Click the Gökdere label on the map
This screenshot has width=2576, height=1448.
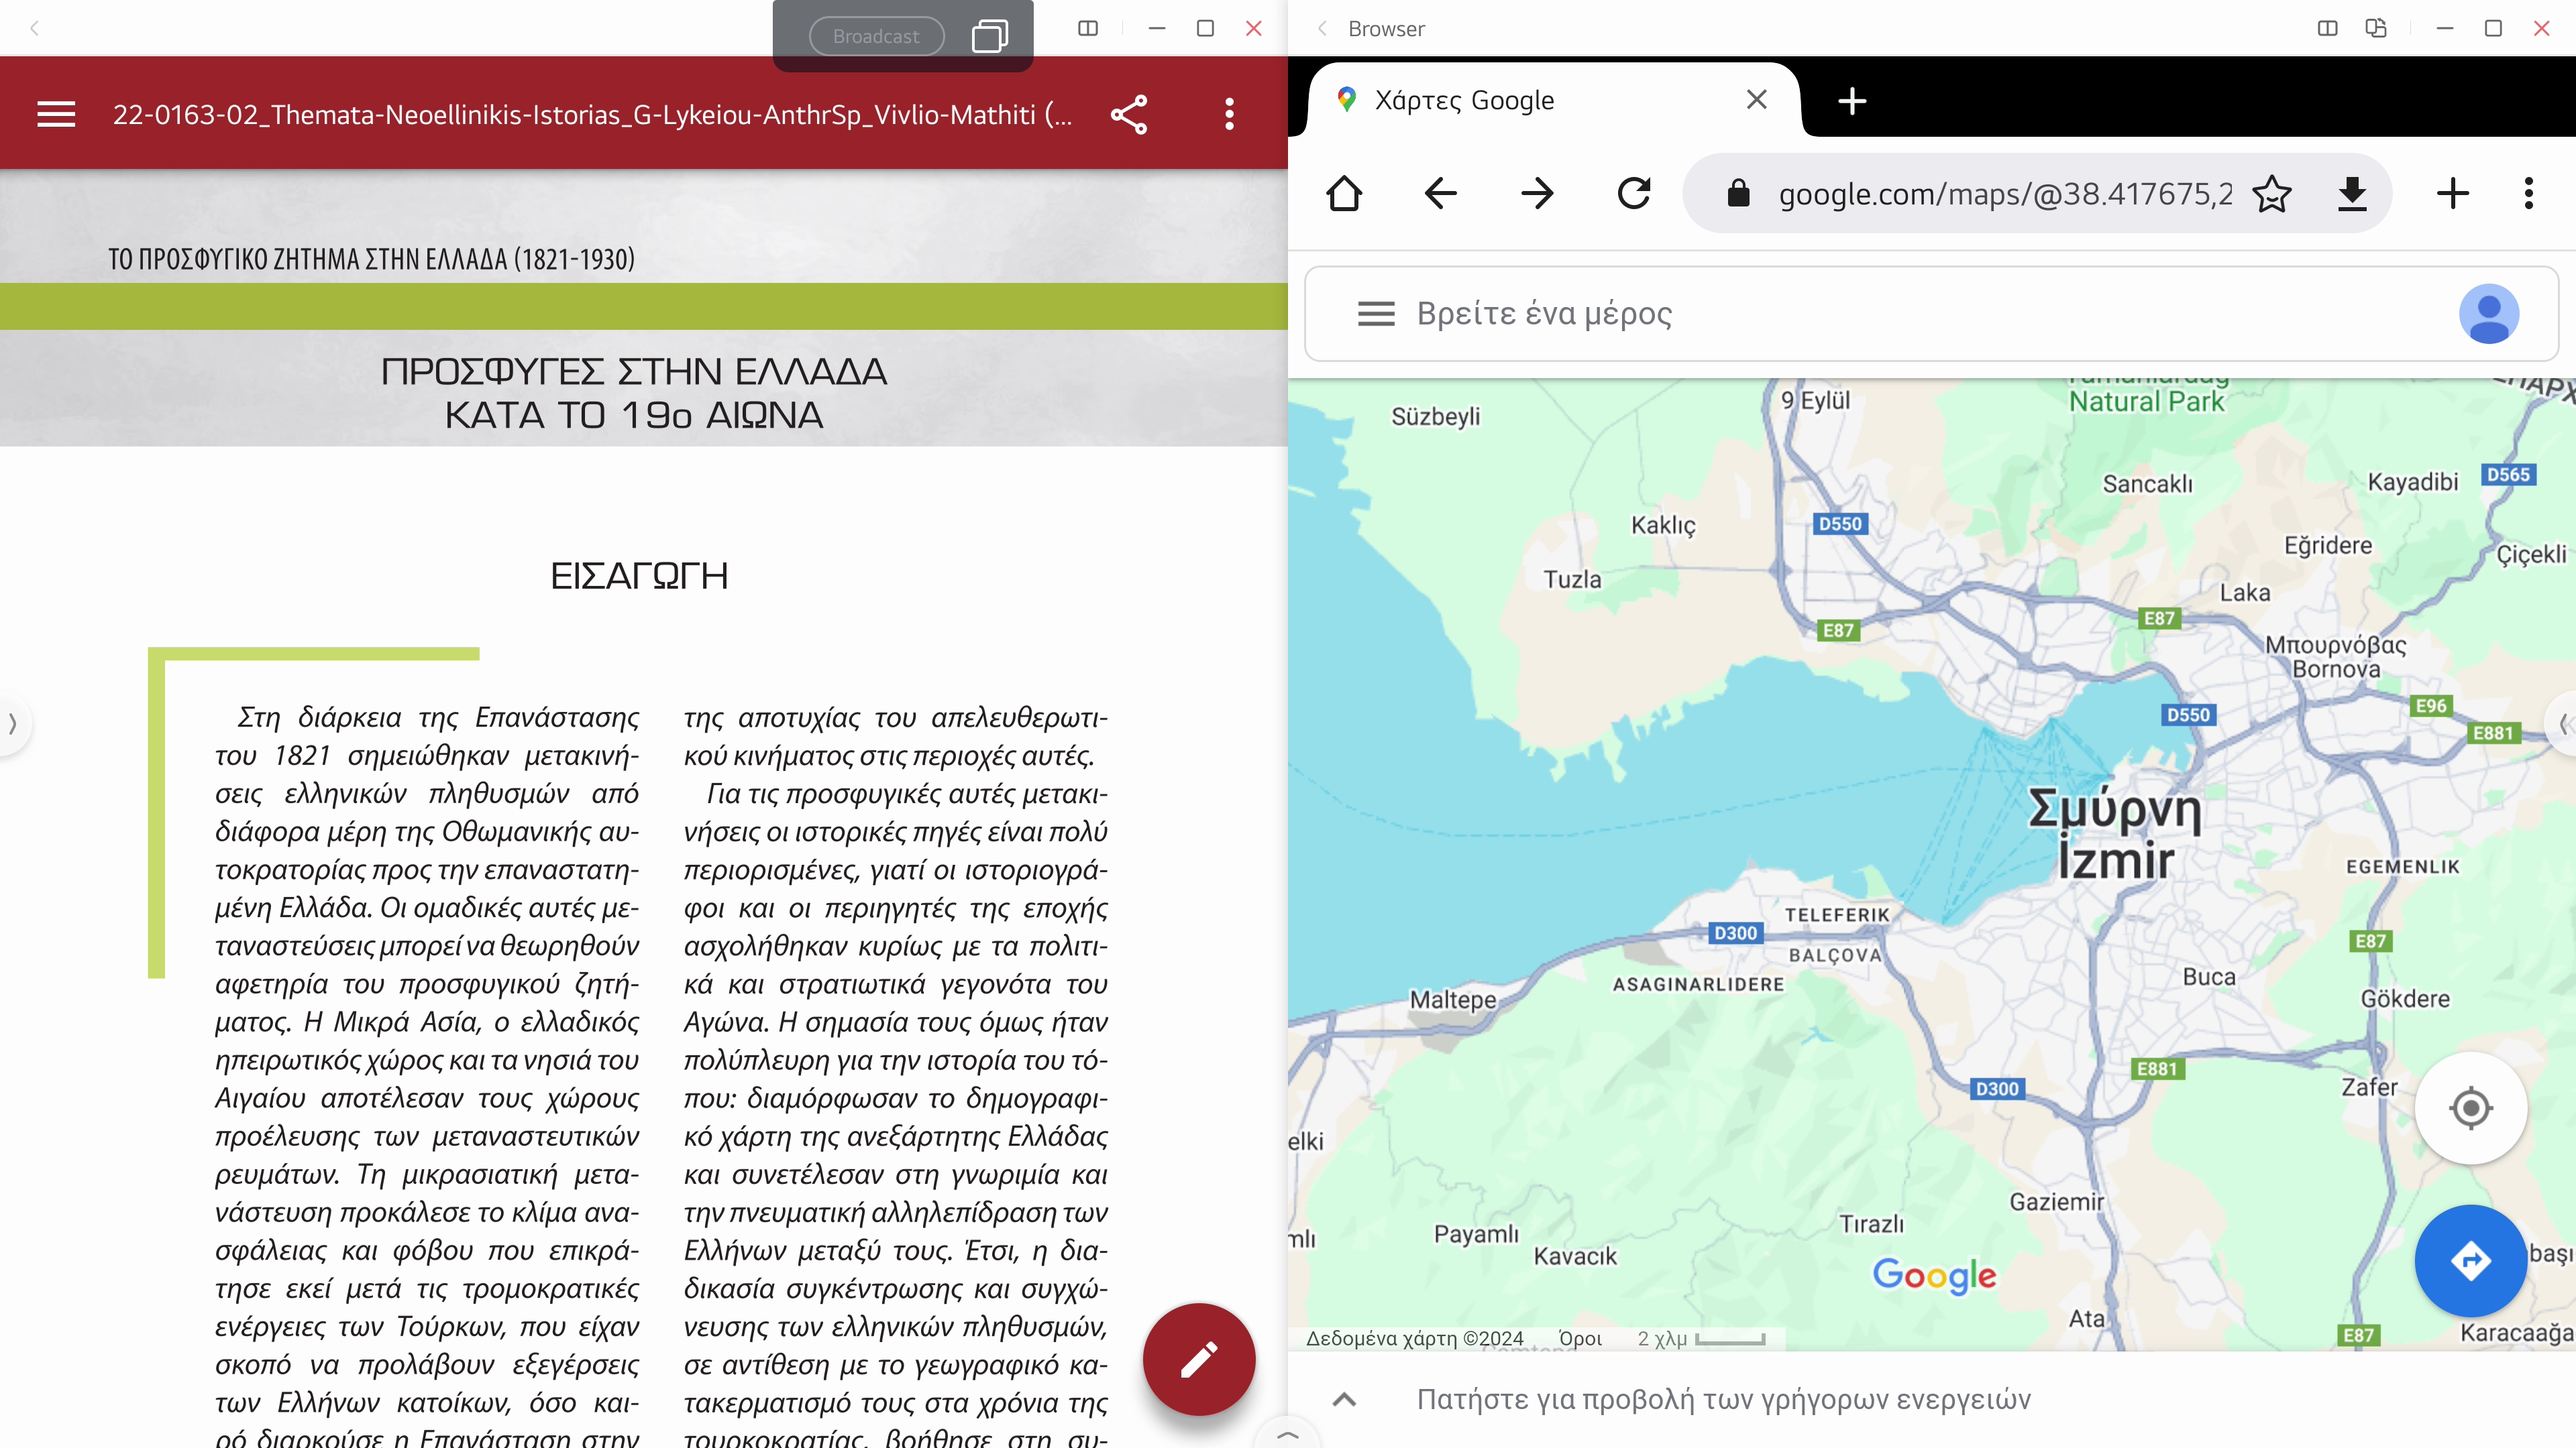coord(2405,998)
